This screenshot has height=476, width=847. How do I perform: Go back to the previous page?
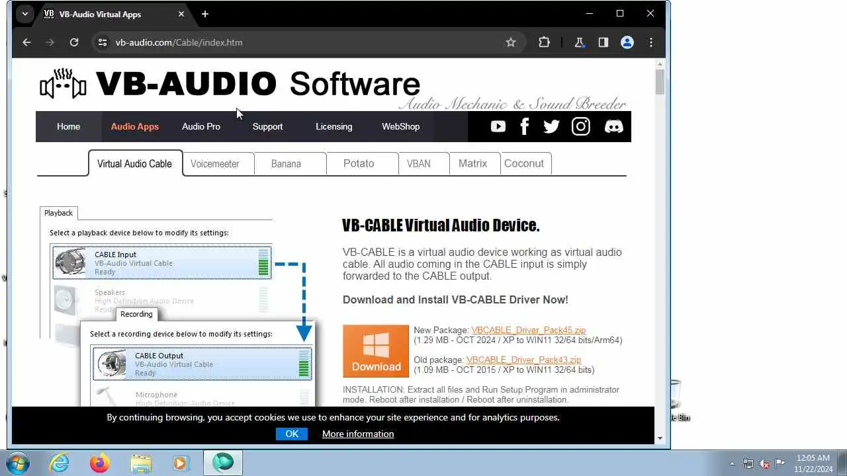[x=26, y=42]
